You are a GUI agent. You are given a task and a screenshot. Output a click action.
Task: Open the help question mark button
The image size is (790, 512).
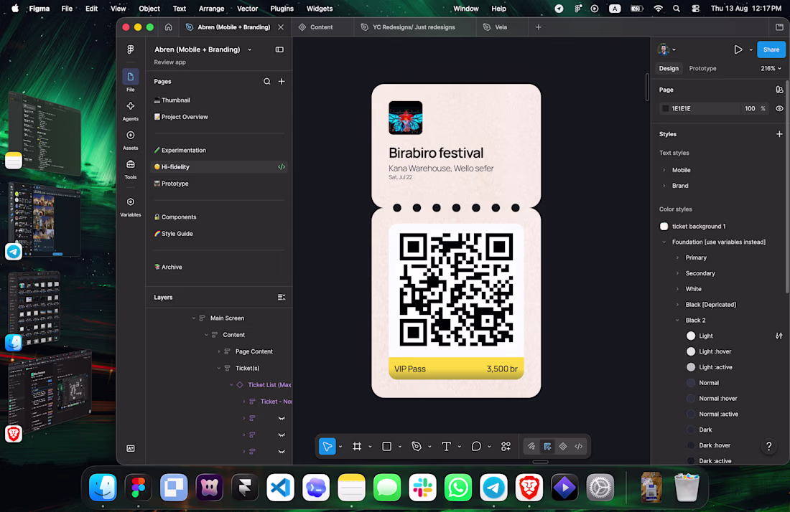pos(769,446)
